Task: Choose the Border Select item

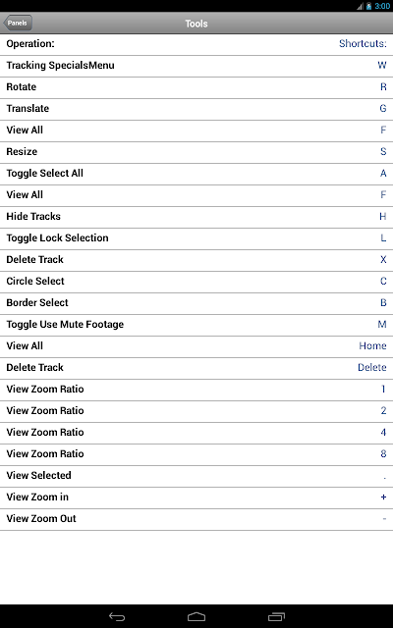Action: click(x=196, y=304)
